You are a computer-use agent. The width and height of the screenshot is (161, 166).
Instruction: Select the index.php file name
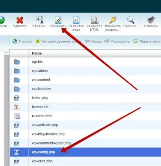tap(40, 98)
